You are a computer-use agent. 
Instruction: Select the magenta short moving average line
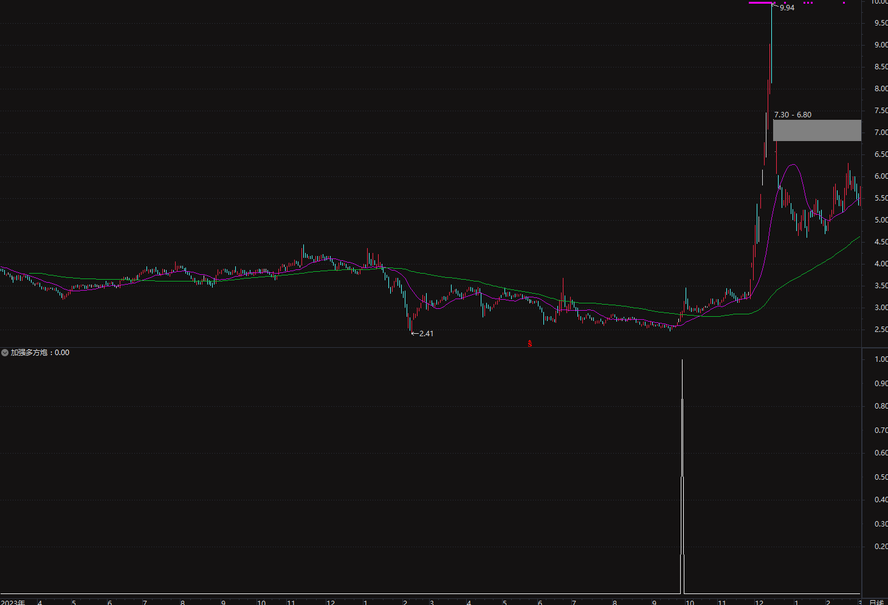(792, 165)
